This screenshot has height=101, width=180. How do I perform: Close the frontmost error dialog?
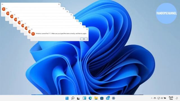tap(87, 29)
